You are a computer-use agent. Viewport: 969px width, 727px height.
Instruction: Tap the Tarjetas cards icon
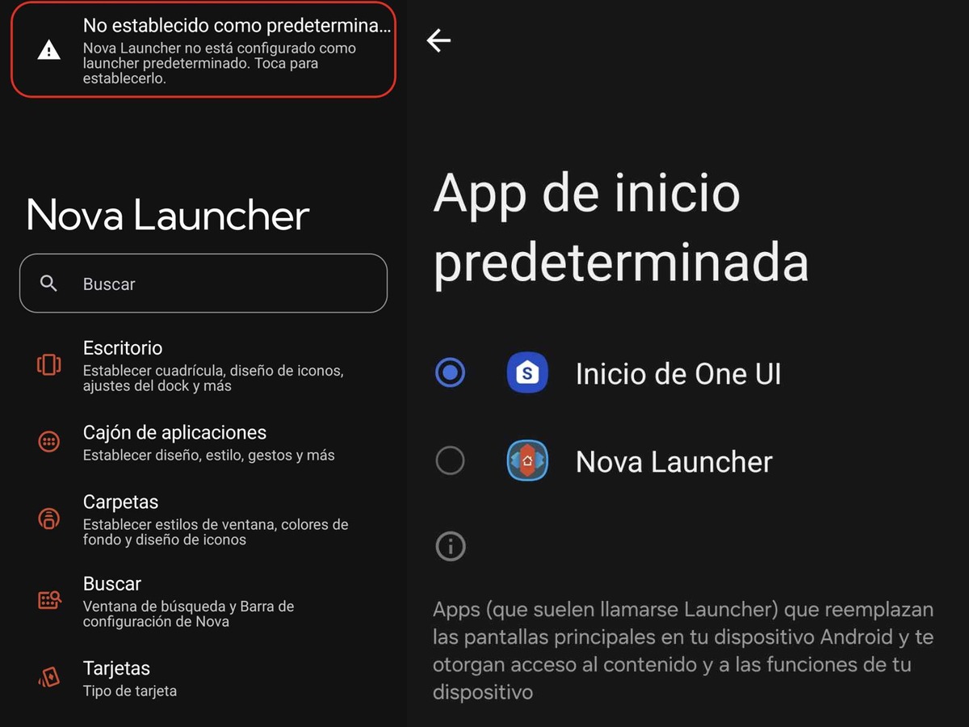tap(49, 677)
